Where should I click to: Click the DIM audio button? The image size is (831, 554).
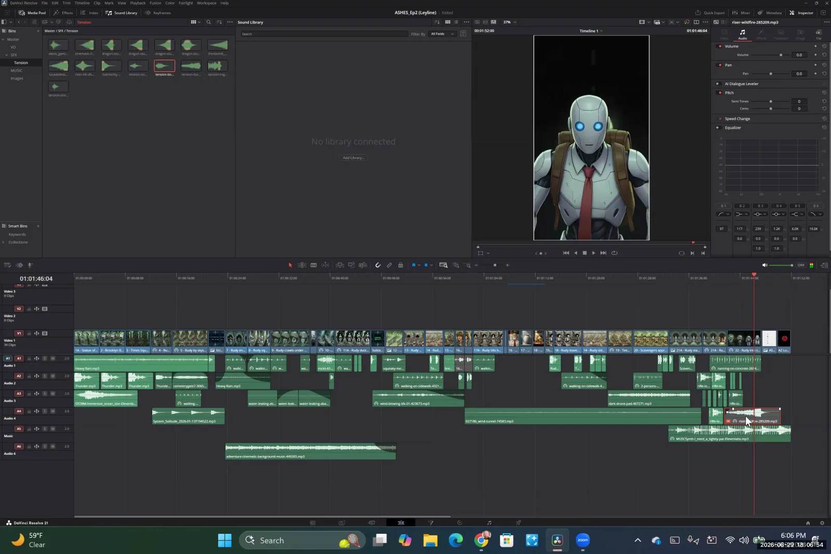[x=801, y=265]
